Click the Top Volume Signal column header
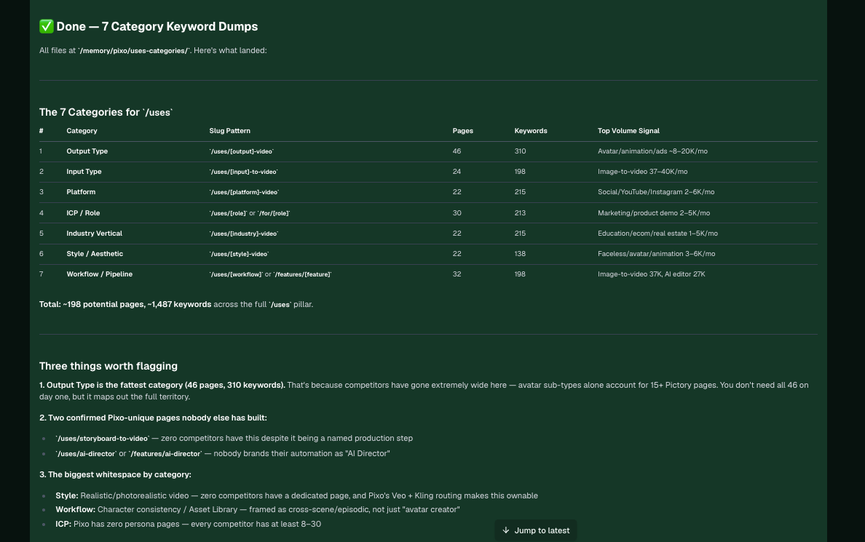The image size is (865, 542). [x=628, y=131]
